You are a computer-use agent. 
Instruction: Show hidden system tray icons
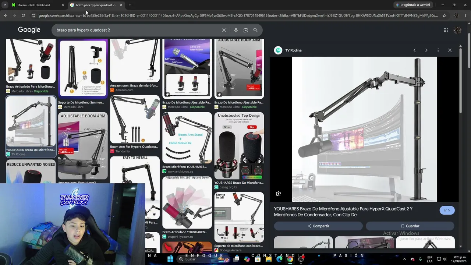[405, 259]
